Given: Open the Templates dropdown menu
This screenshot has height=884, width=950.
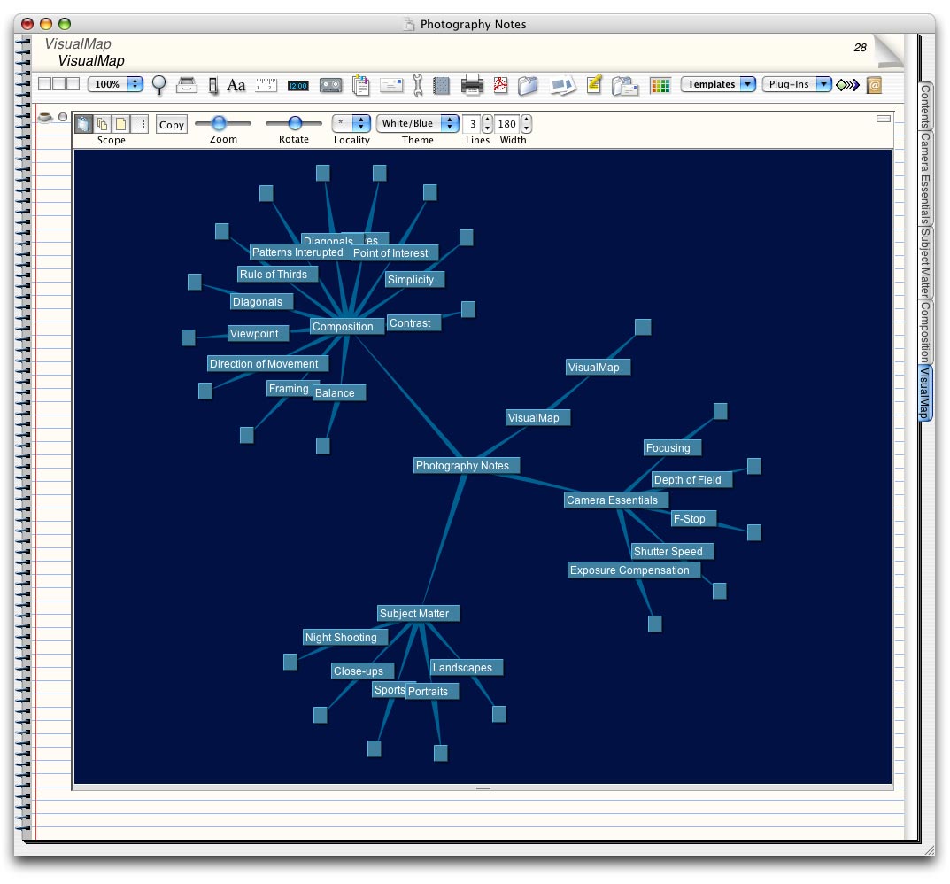Looking at the screenshot, I should (x=719, y=84).
